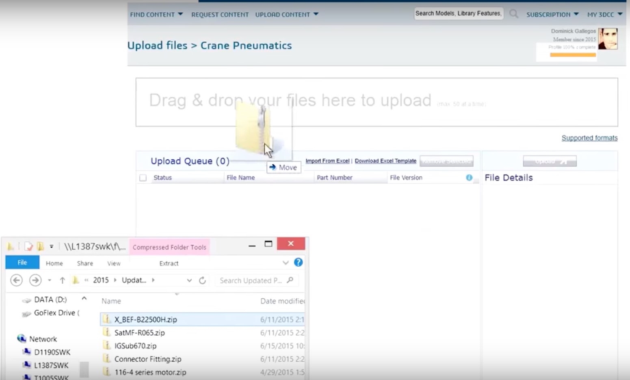Click the zip icon for Connector Fitting.zip

106,358
